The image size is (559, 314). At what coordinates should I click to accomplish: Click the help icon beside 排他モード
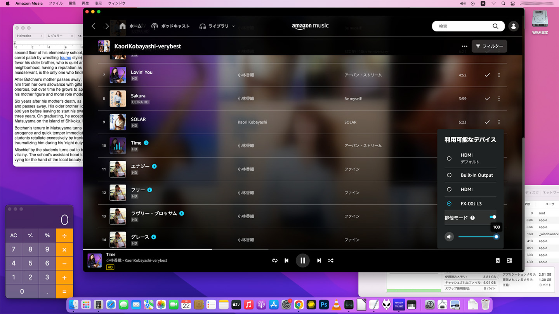tap(472, 218)
